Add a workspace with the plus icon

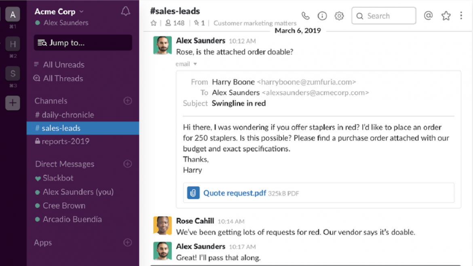click(x=13, y=103)
